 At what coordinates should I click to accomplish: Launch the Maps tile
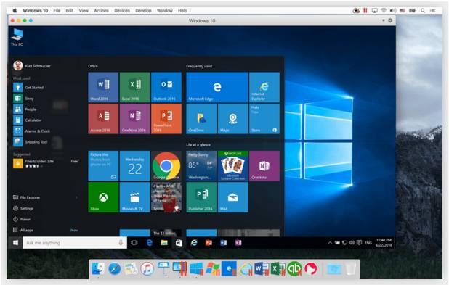(x=232, y=119)
